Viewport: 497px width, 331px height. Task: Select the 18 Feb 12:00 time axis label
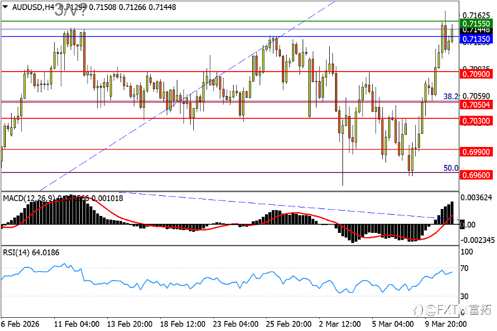[x=183, y=324]
